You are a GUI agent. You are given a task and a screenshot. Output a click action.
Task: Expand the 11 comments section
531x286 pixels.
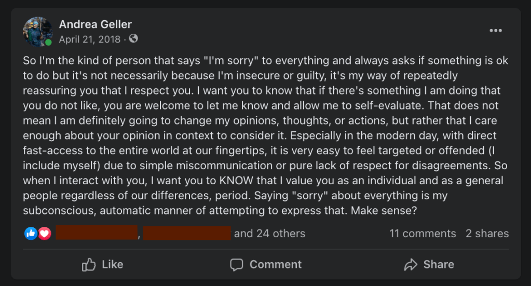coord(423,234)
